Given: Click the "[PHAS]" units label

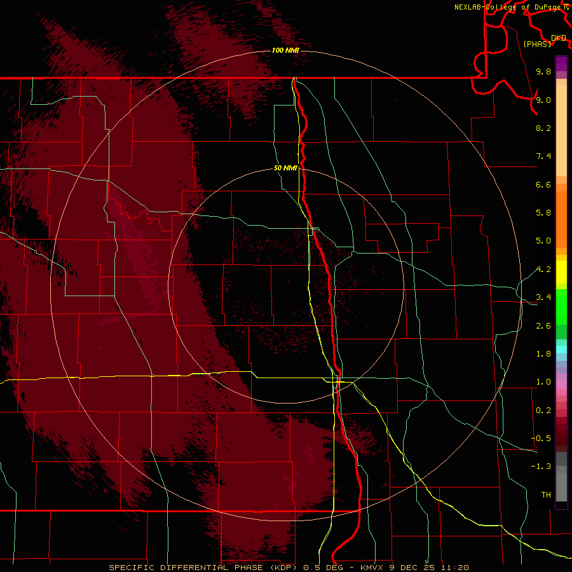Looking at the screenshot, I should pyautogui.click(x=537, y=44).
